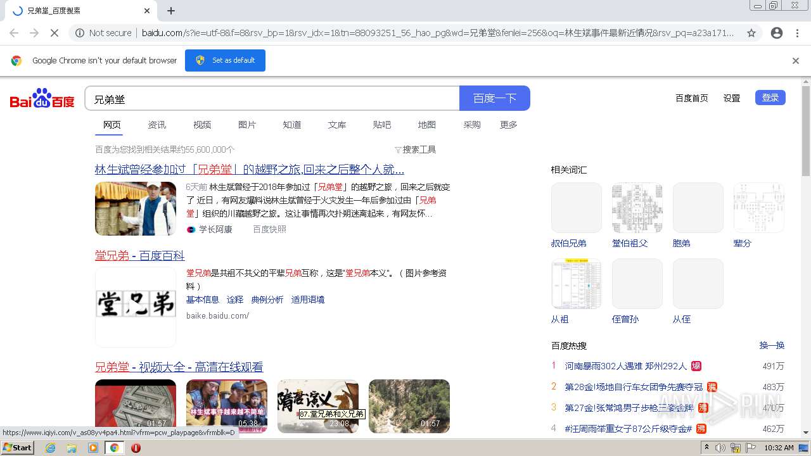Stop loading the page

point(54,33)
